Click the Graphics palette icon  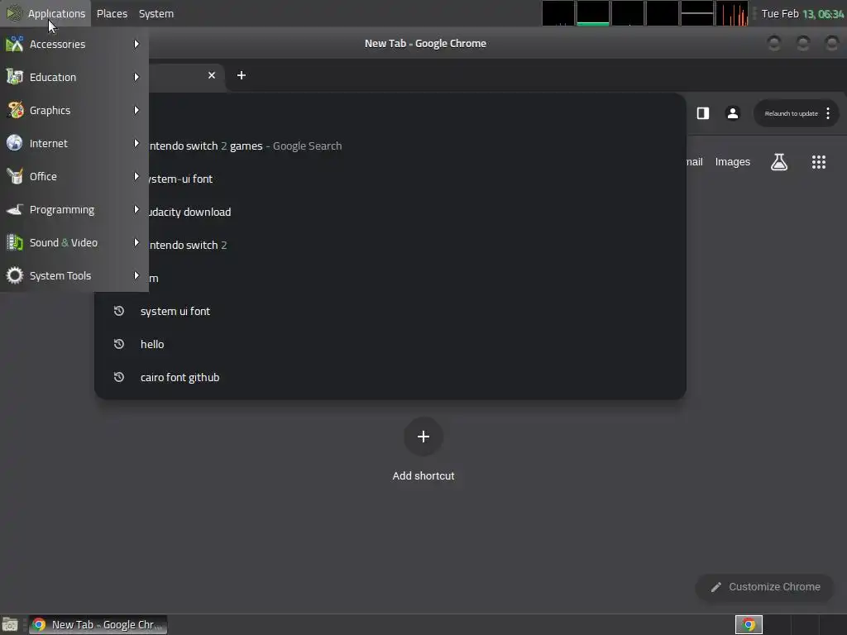[15, 110]
